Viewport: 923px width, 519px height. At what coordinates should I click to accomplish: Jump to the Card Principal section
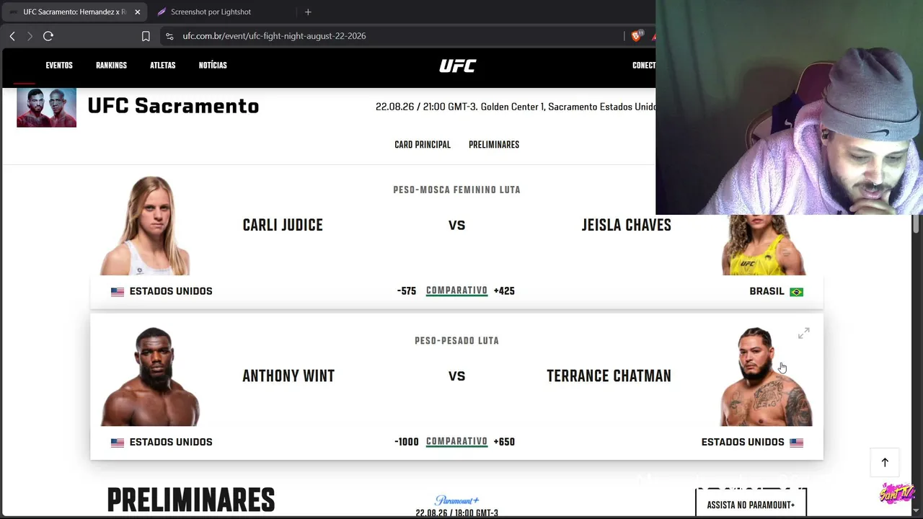[x=423, y=145]
